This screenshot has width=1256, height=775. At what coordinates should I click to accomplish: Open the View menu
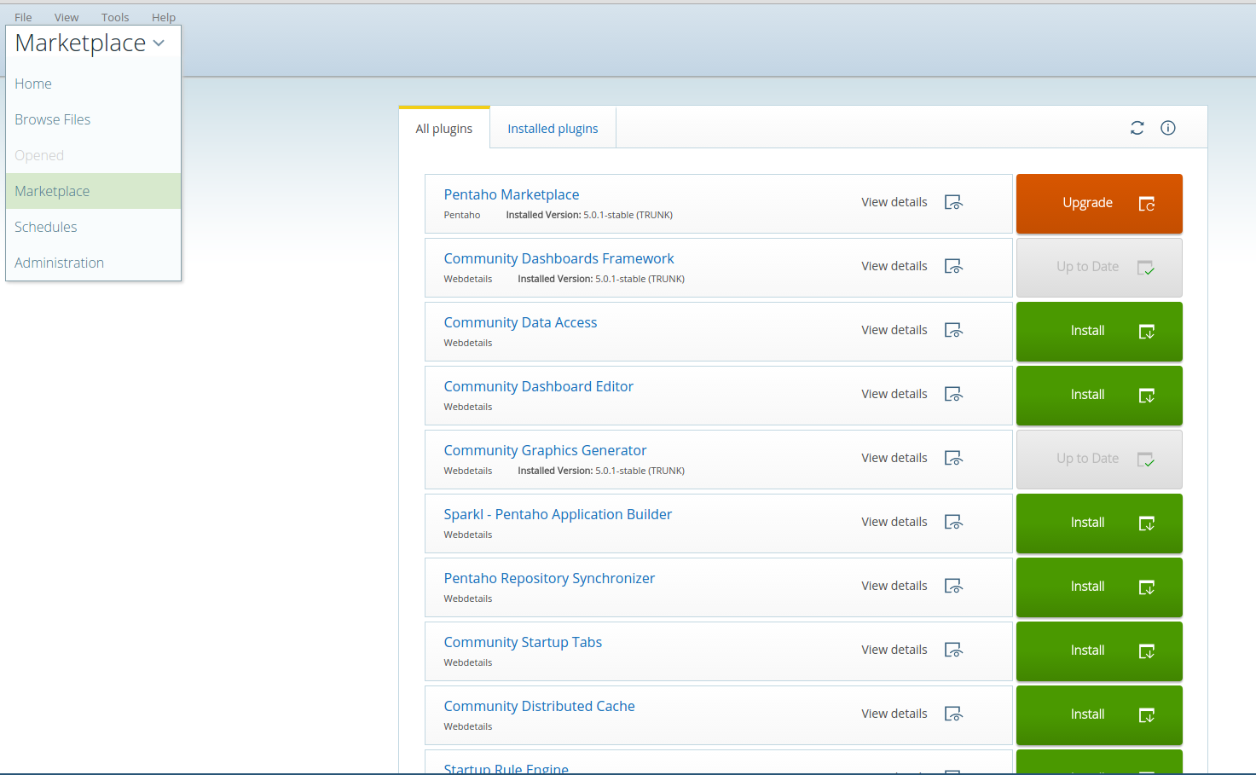[x=67, y=17]
